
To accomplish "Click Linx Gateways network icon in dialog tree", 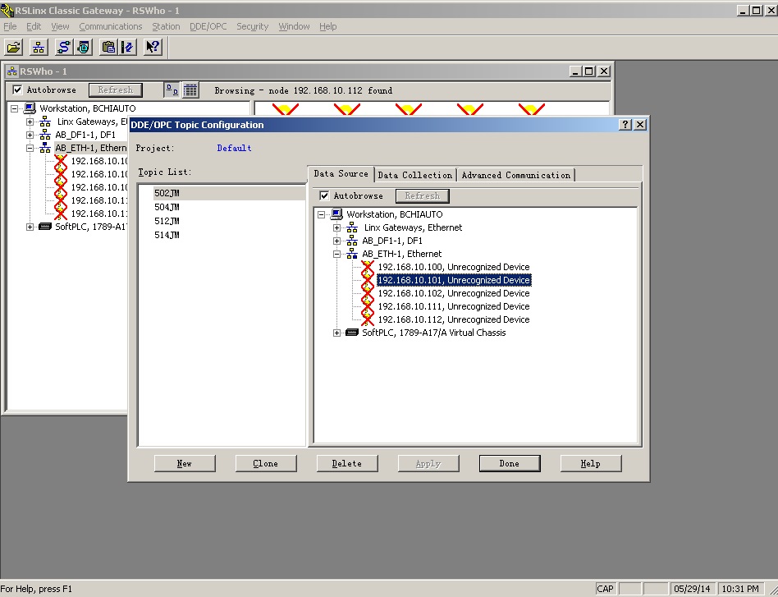I will click(x=352, y=227).
